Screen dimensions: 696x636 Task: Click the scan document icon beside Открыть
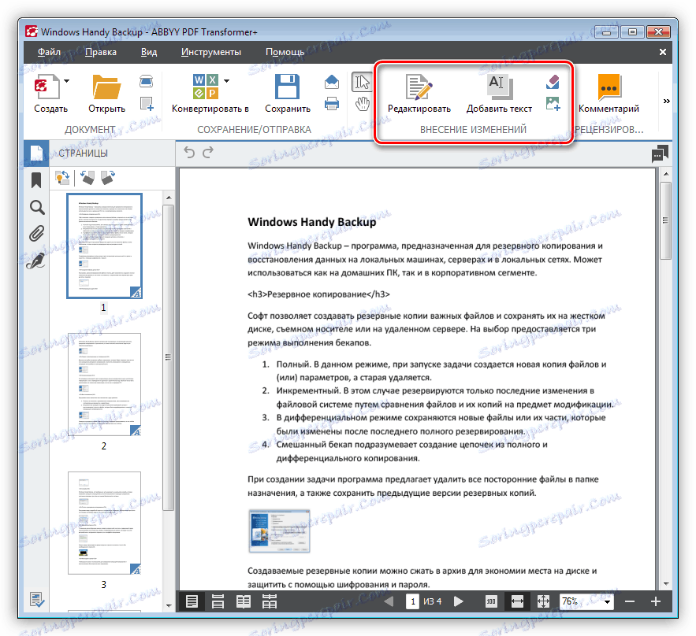[146, 81]
